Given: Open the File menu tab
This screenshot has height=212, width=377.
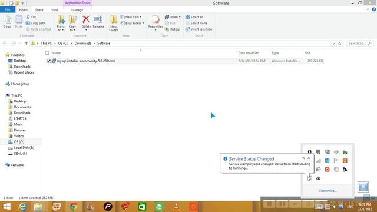Looking at the screenshot, I should (8, 10).
